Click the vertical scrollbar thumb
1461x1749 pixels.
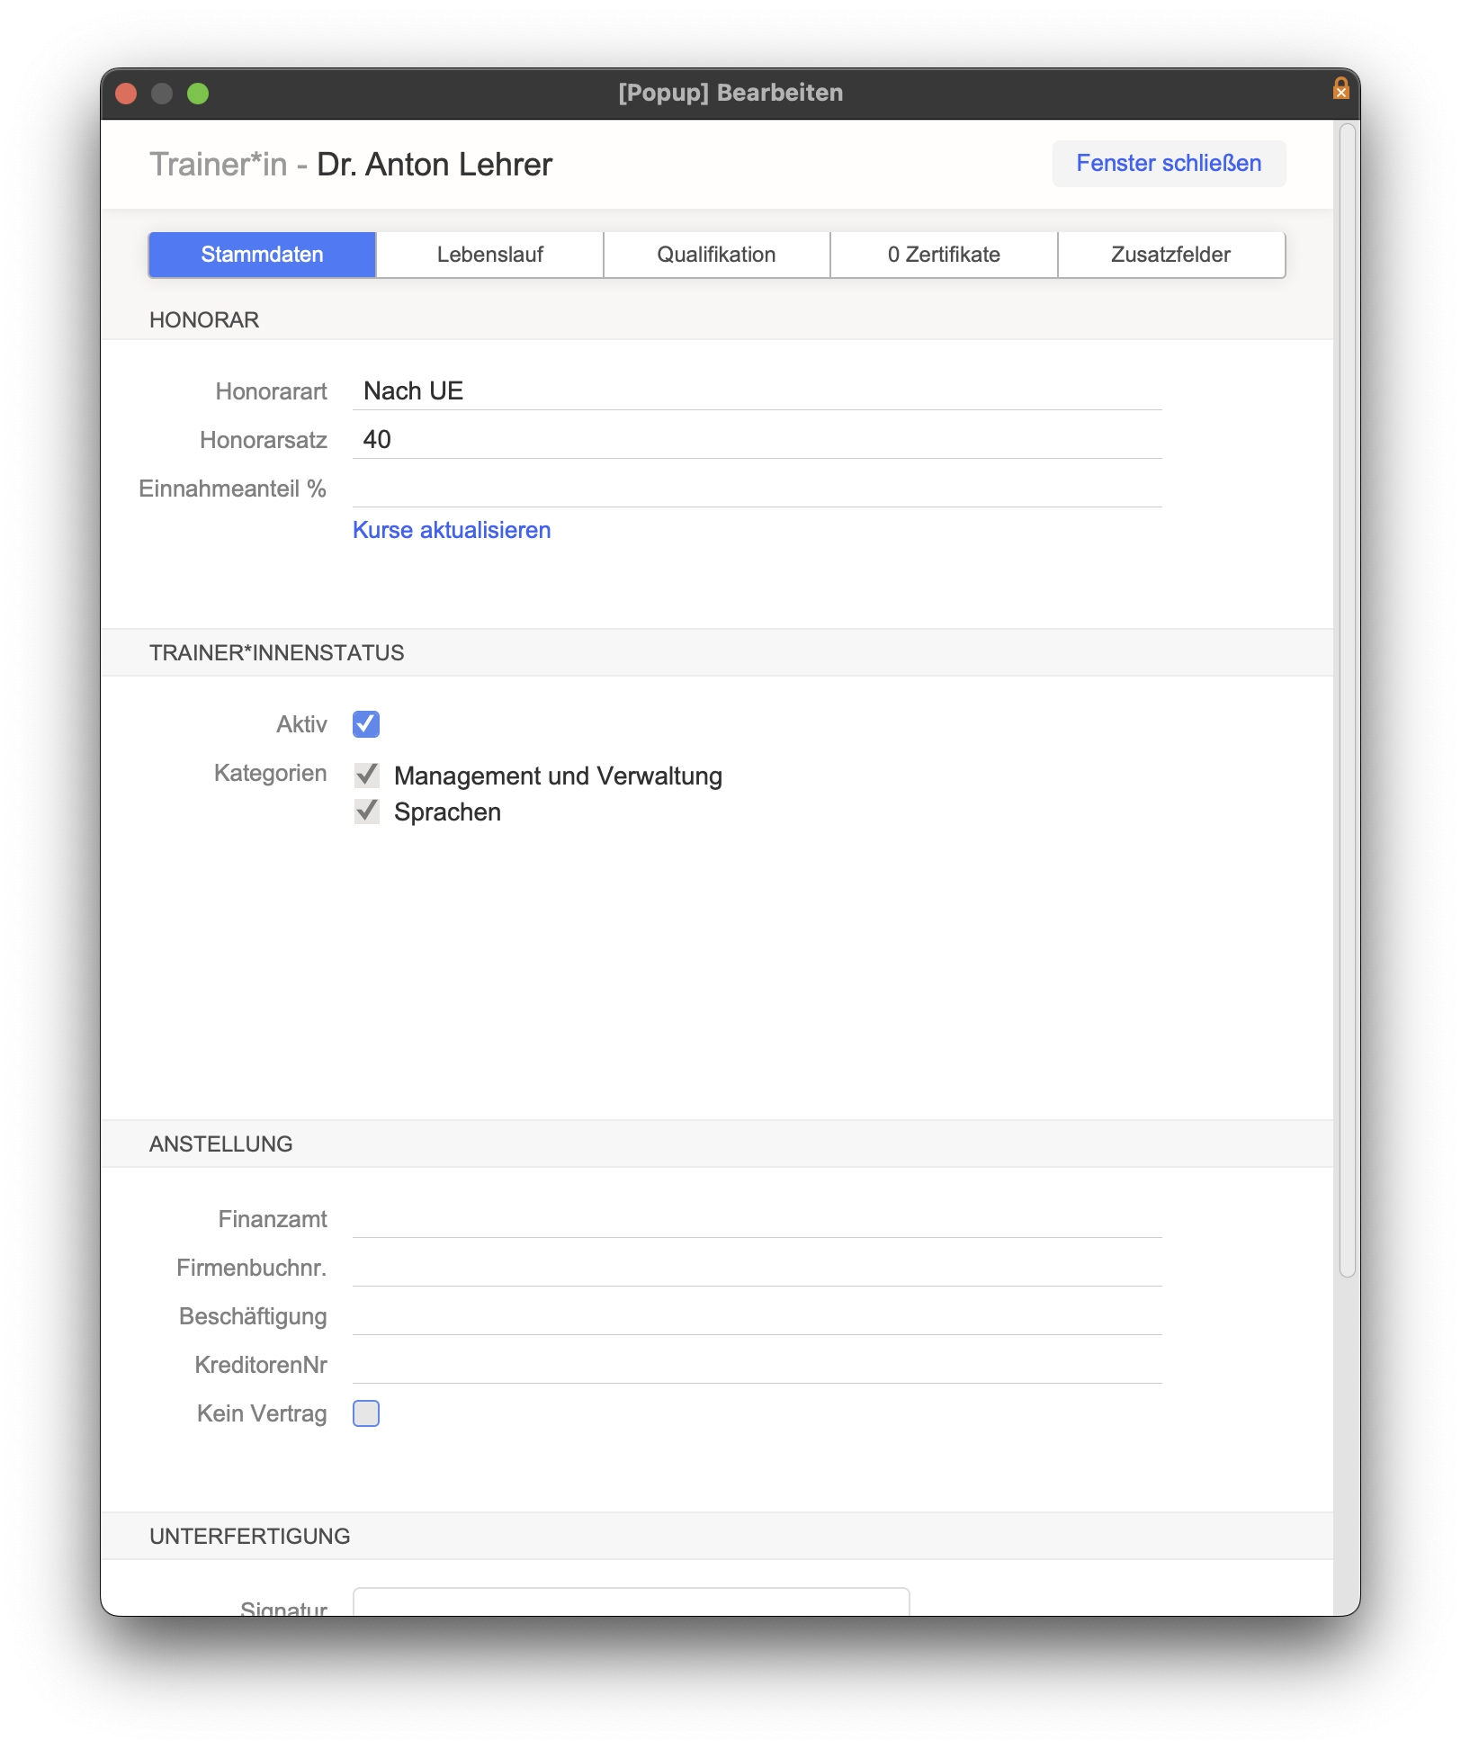[1347, 702]
